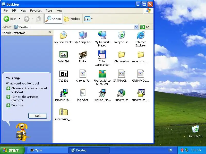Click the 3:45 PM clock
The height and width of the screenshot is (154, 206).
196,150
